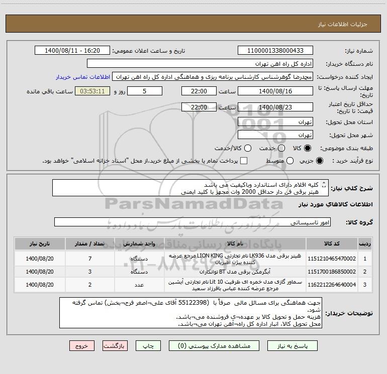The image size is (387, 374).
Task: Click the نام کالا column header
Action: (x=235, y=243)
